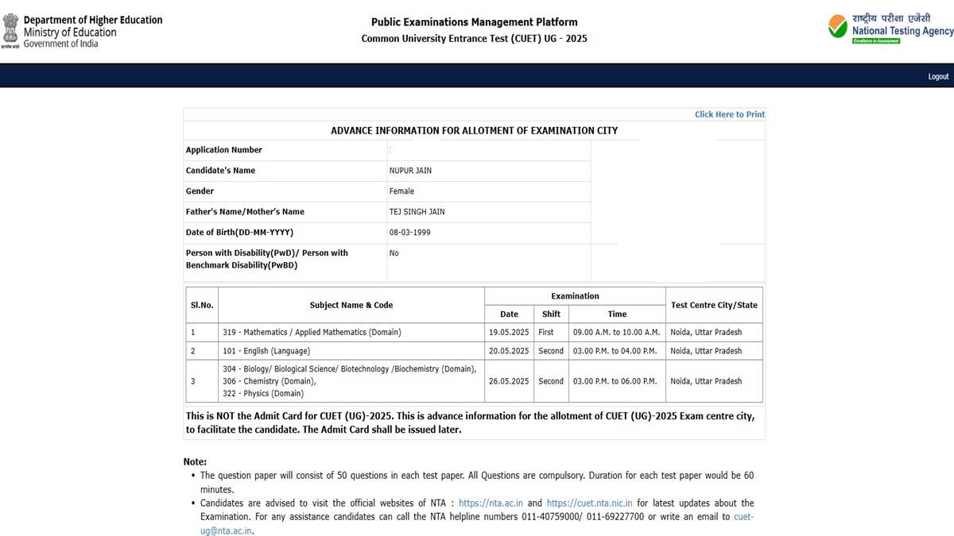Select the candidate name NUPUR JAIN

[410, 171]
